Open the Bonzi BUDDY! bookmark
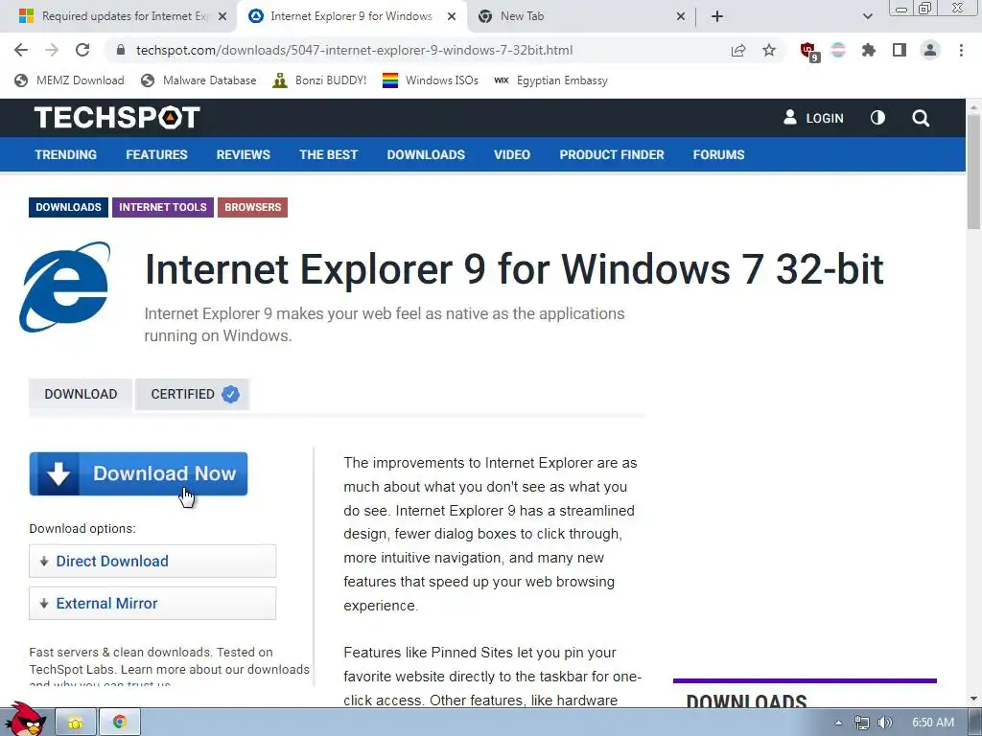The width and height of the screenshot is (982, 736). pyautogui.click(x=319, y=80)
